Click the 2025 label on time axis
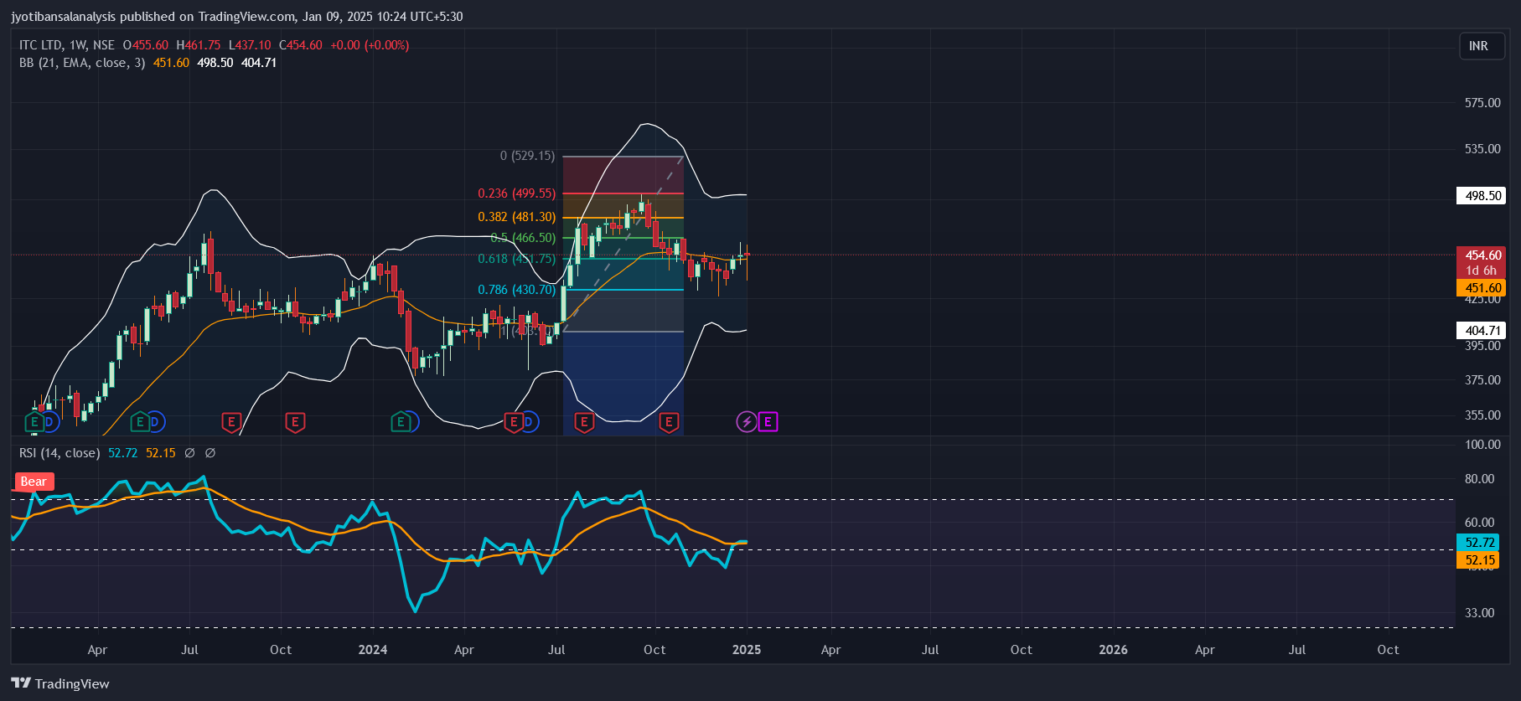The height and width of the screenshot is (701, 1521). tap(747, 650)
